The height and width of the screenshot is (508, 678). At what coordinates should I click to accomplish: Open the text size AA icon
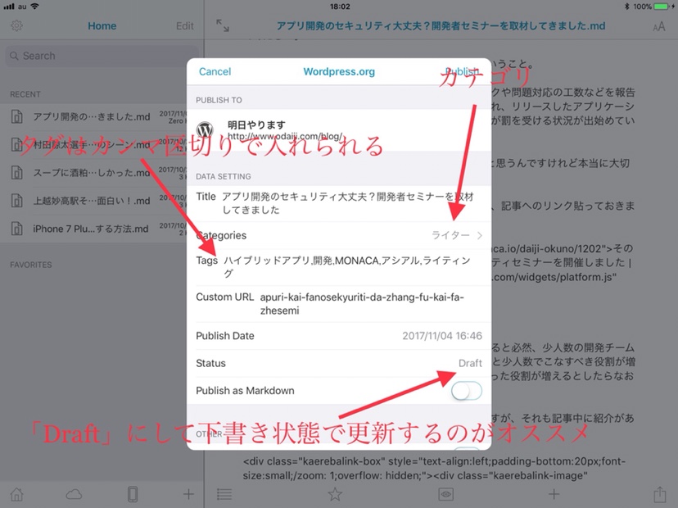[x=659, y=27]
